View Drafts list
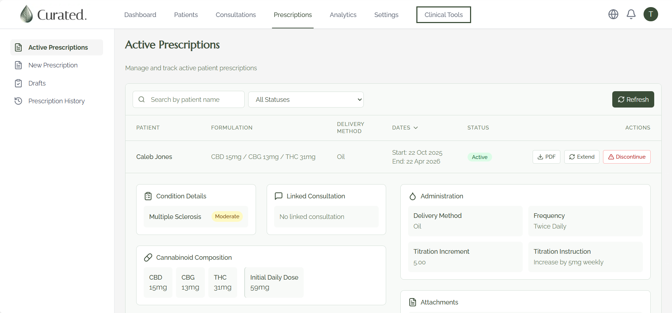Image resolution: width=672 pixels, height=313 pixels. click(37, 83)
